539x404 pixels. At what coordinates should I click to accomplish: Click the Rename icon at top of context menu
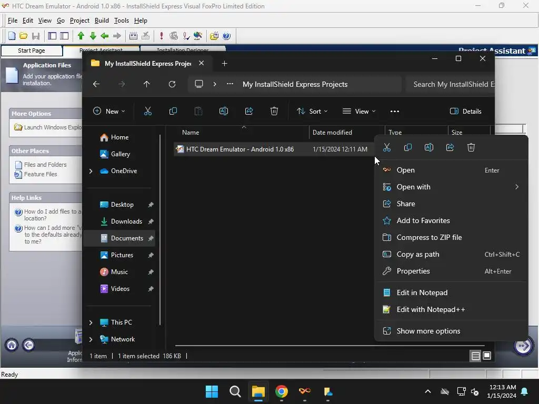click(x=428, y=147)
